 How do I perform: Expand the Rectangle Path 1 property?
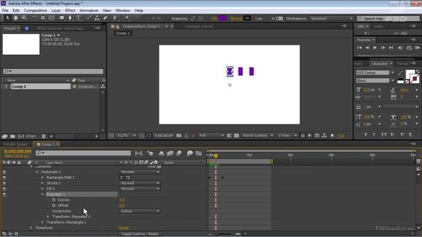point(42,178)
